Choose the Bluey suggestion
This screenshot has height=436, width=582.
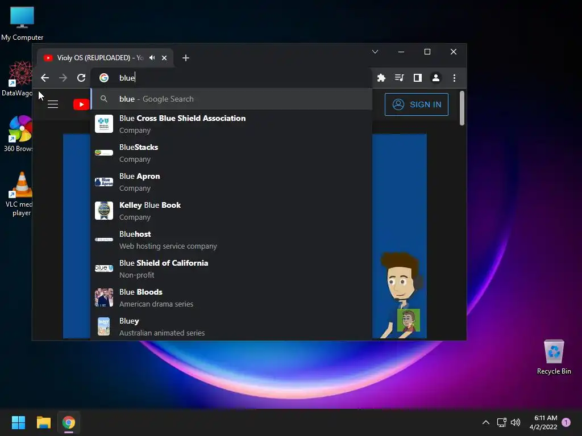(231, 326)
